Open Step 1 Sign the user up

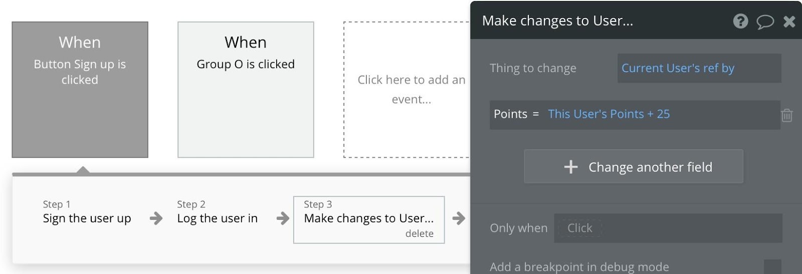87,212
